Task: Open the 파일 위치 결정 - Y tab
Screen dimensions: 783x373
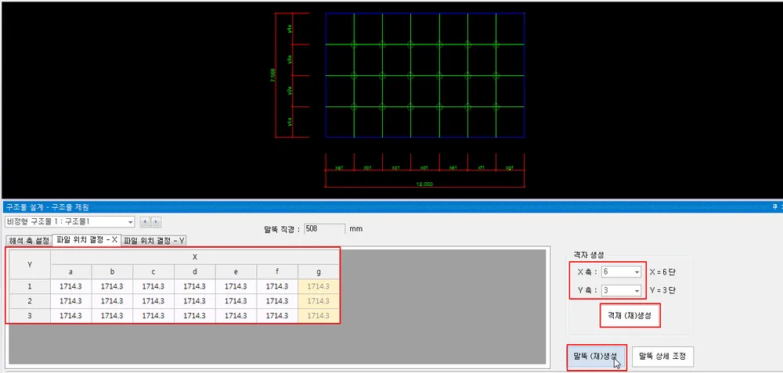Action: coord(154,241)
